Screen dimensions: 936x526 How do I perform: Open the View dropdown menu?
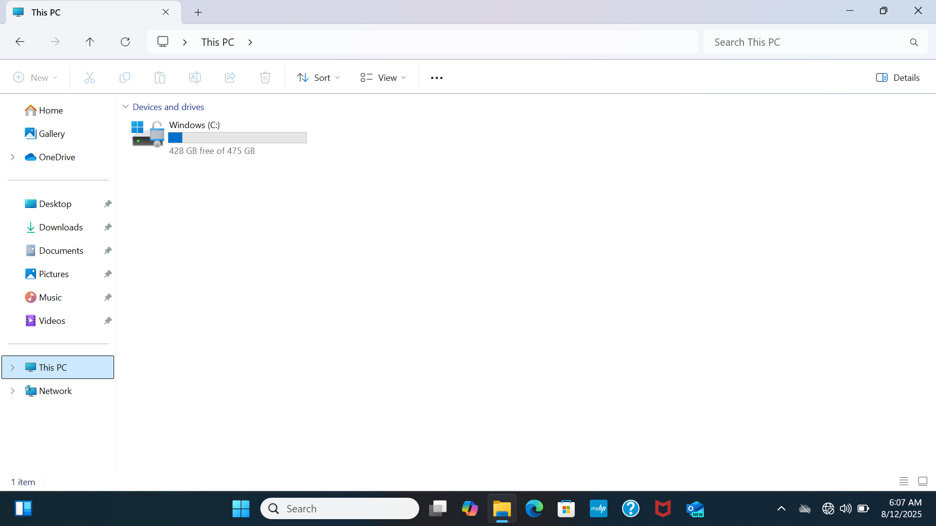383,78
